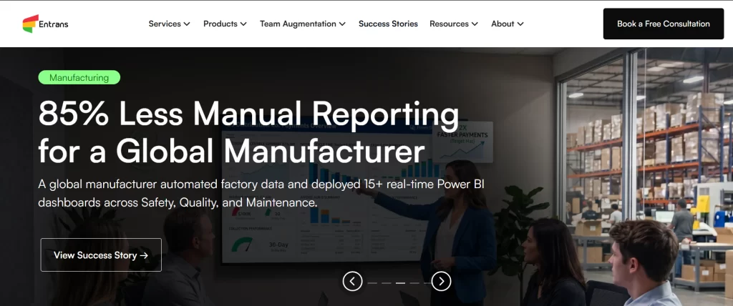Viewport: 733px width, 306px height.
Task: Advance to the next carousel slide
Action: (441, 281)
